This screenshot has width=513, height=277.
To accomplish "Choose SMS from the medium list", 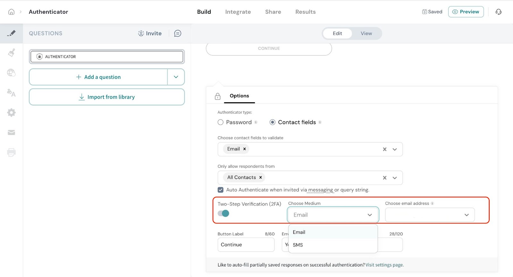I will 298,245.
